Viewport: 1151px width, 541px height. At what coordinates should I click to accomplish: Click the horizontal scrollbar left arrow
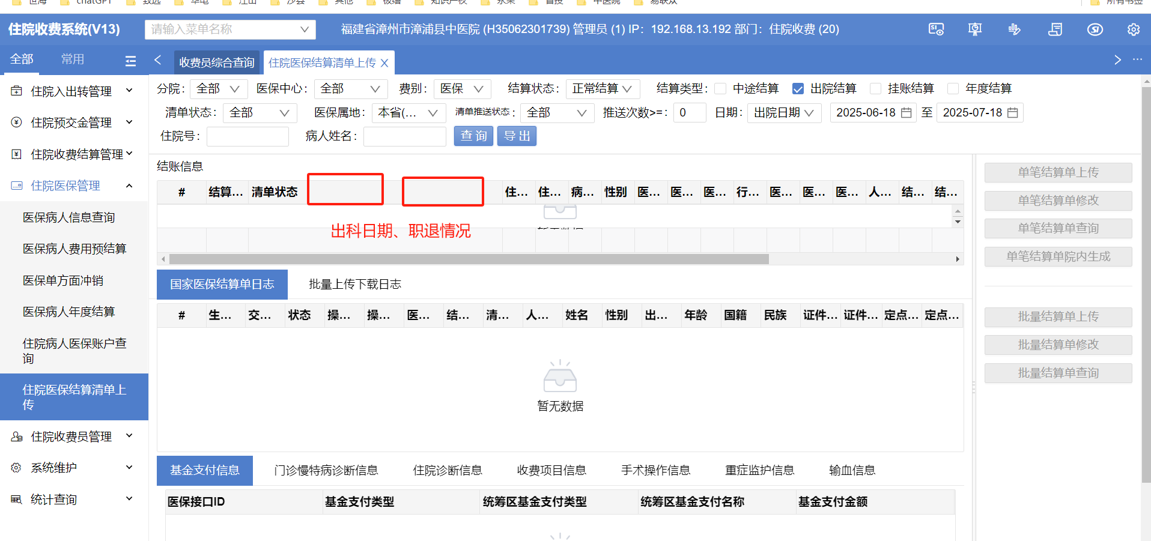tap(163, 259)
